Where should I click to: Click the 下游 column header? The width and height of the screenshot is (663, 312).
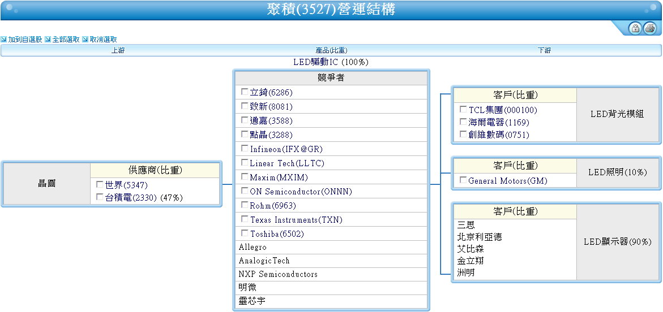click(x=545, y=50)
